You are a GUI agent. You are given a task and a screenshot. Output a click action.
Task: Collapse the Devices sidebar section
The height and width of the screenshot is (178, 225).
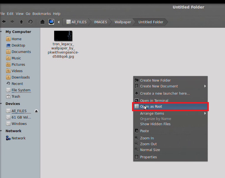tap(1, 104)
